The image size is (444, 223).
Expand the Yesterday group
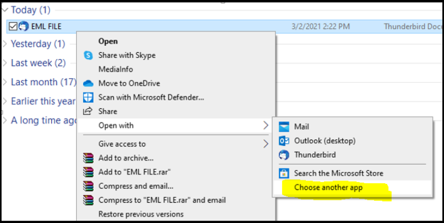[x=5, y=44]
